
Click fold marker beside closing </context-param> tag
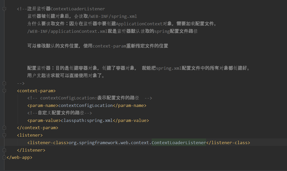point(4,128)
